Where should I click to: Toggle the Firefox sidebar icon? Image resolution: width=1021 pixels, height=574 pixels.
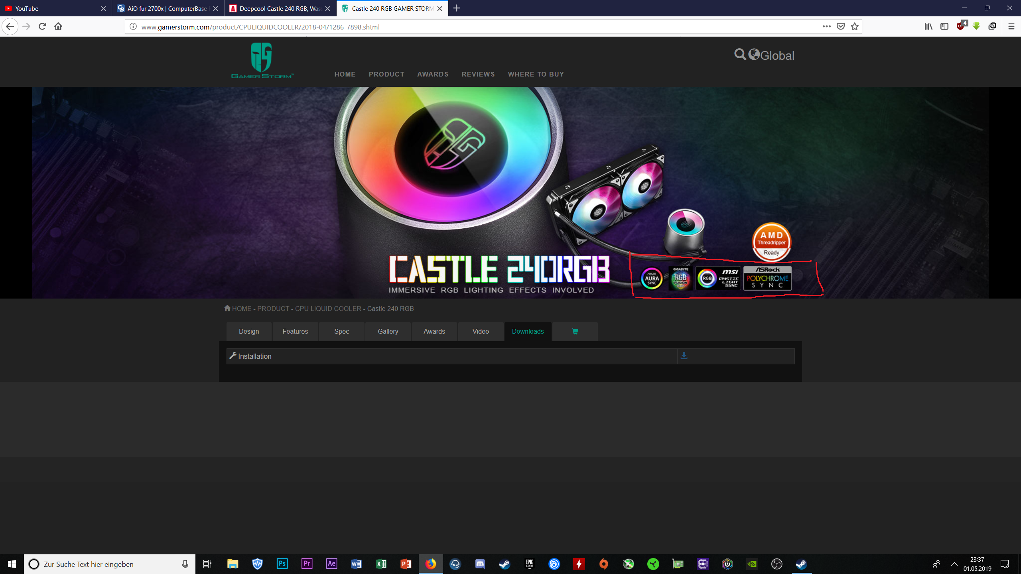coord(944,27)
